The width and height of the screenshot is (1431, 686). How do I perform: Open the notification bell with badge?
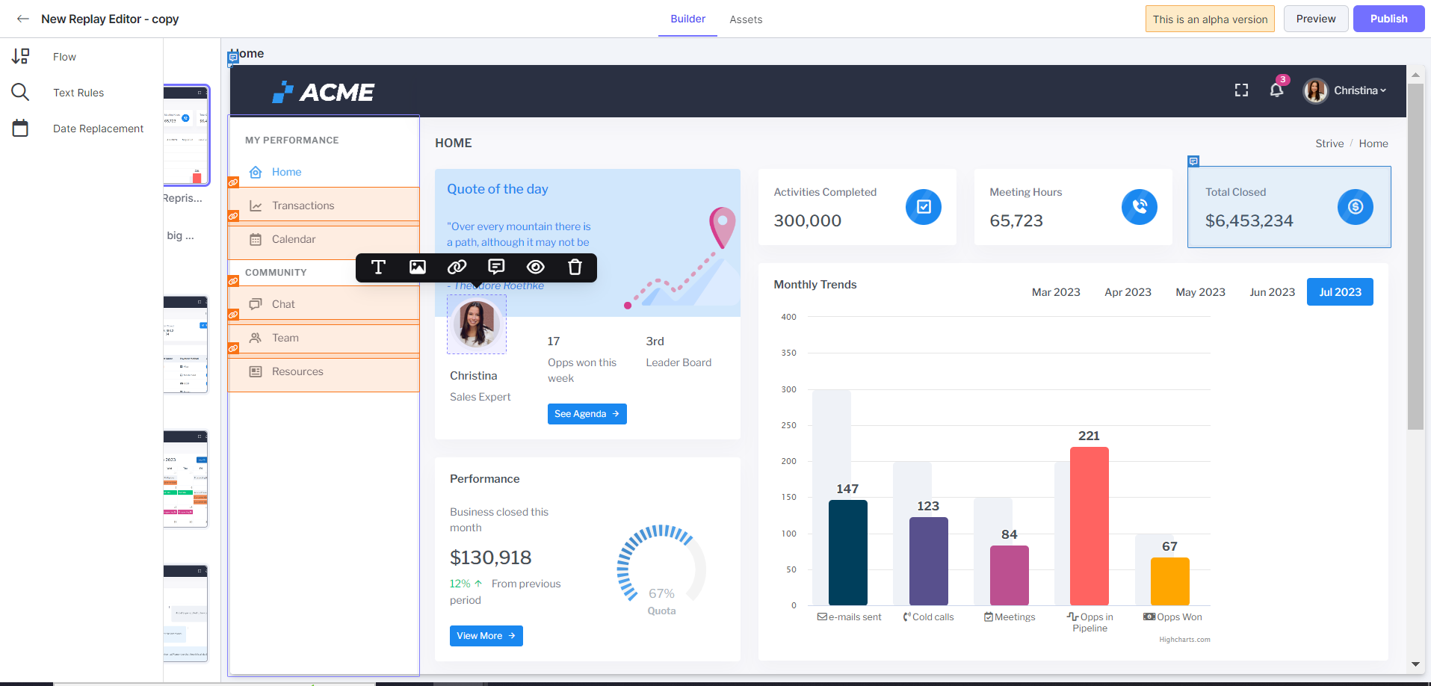(x=1276, y=90)
